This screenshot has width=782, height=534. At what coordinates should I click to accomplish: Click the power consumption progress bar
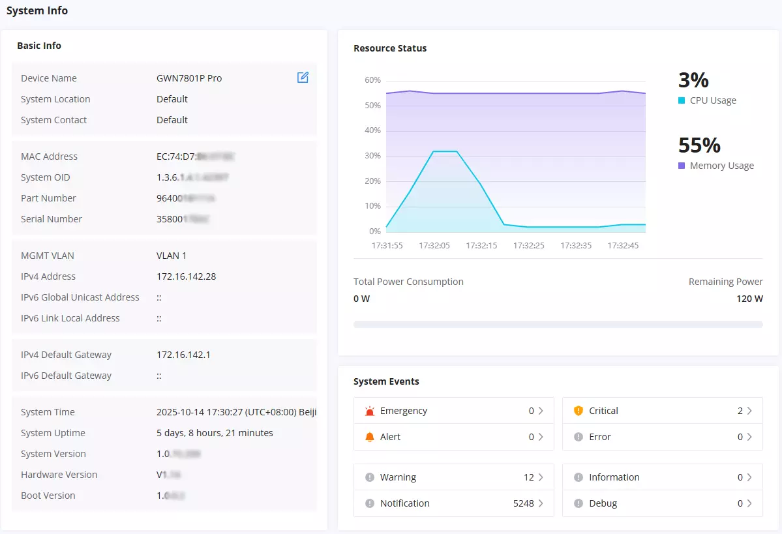(x=558, y=325)
